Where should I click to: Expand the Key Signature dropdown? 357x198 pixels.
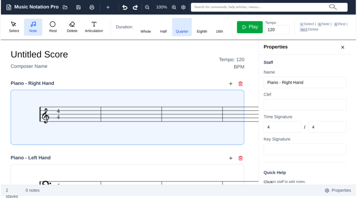click(x=305, y=149)
